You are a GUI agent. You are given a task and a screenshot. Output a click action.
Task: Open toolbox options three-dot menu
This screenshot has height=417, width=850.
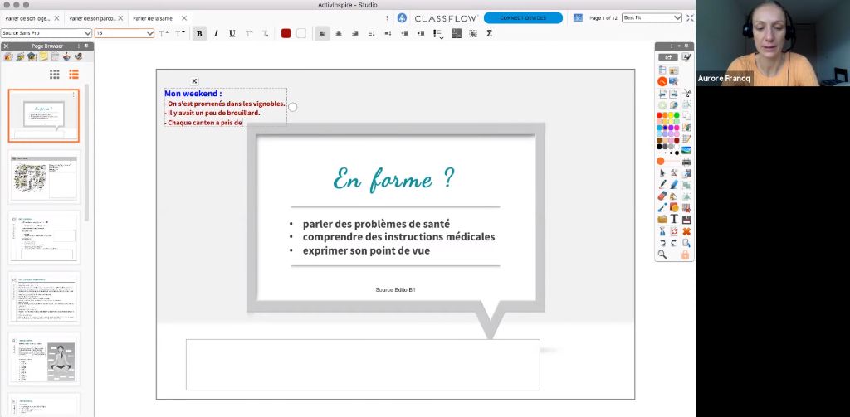pos(672,46)
